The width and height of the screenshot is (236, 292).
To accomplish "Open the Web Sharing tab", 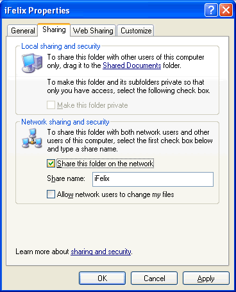I will [x=93, y=31].
